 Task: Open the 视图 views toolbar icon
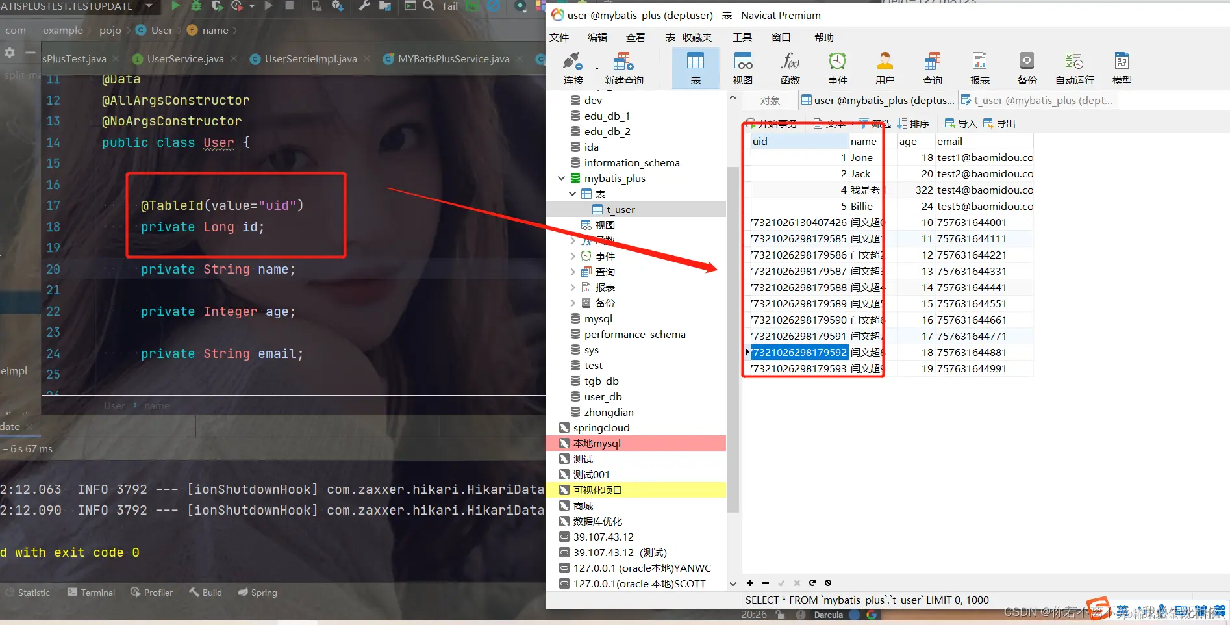click(x=743, y=68)
